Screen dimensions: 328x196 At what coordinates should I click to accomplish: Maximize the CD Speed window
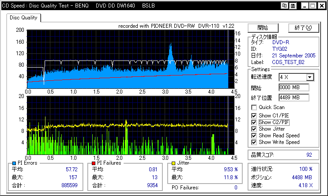[x=313, y=6]
